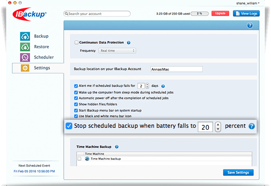Click the IBackup logo

29,14
